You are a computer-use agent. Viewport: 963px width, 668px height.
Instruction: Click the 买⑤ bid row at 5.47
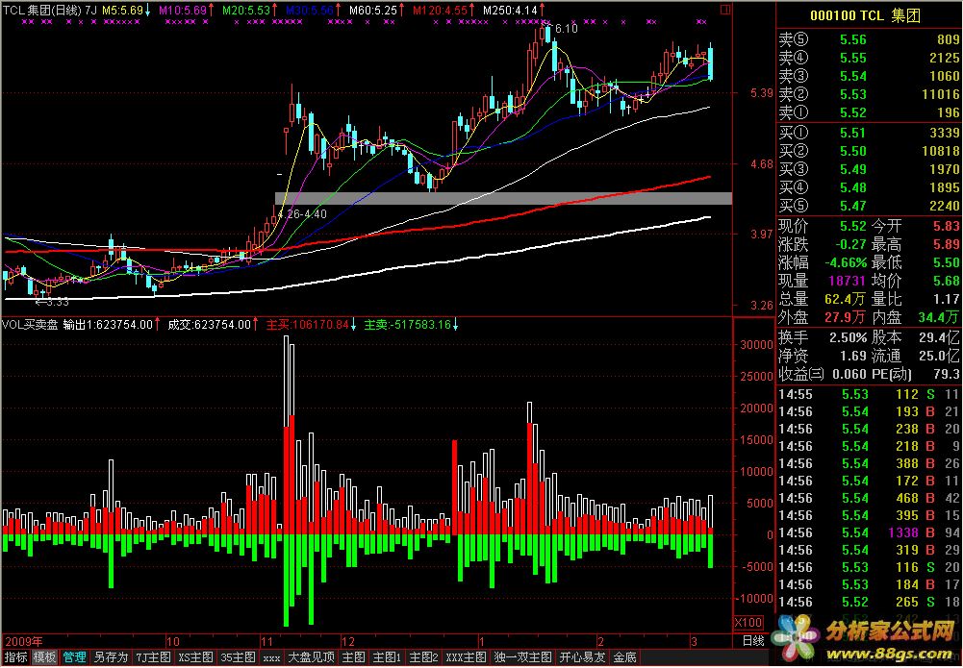[x=869, y=206]
